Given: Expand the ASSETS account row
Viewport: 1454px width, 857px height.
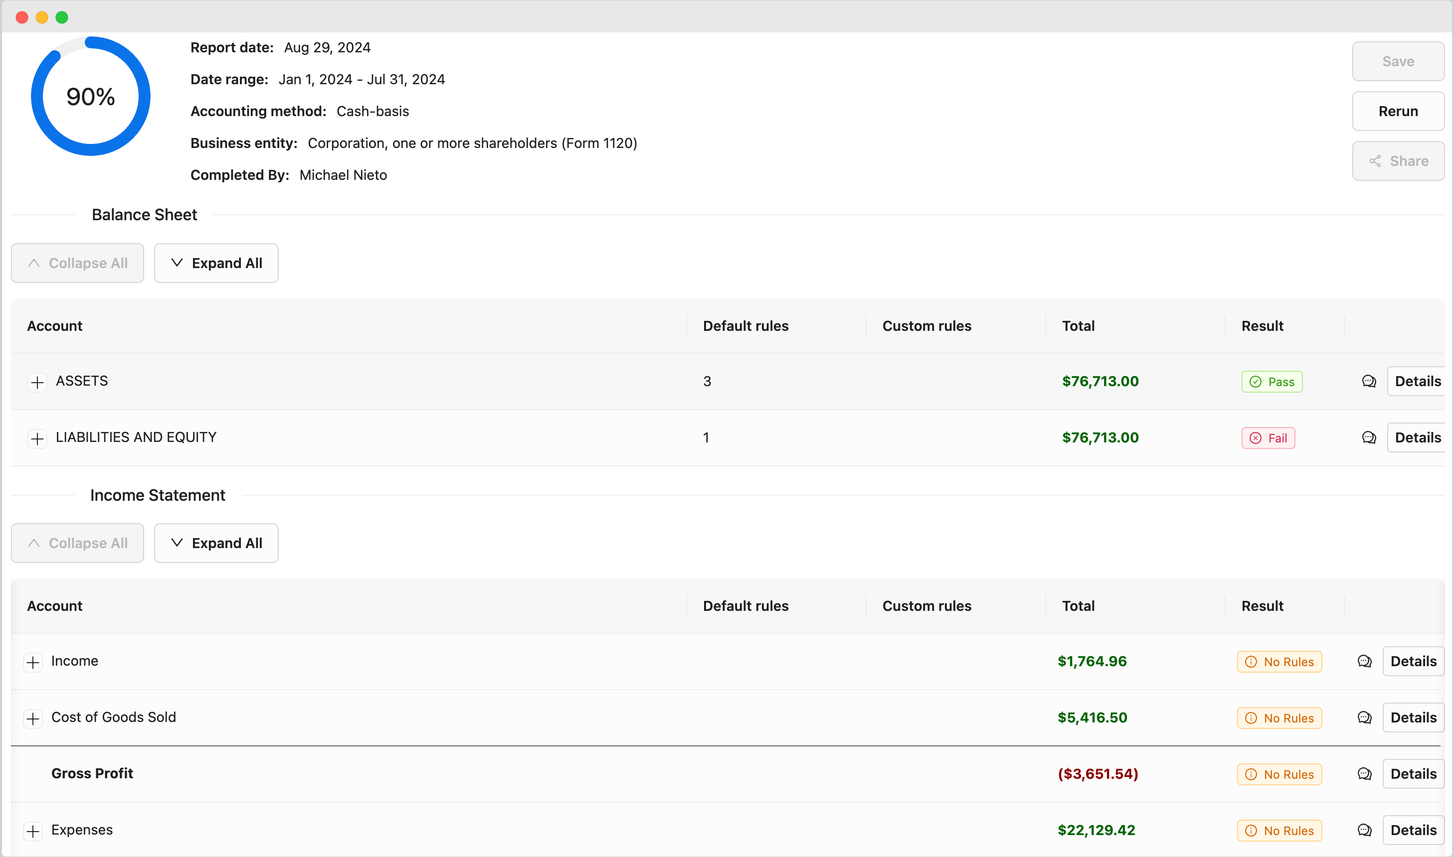Looking at the screenshot, I should click(x=37, y=382).
